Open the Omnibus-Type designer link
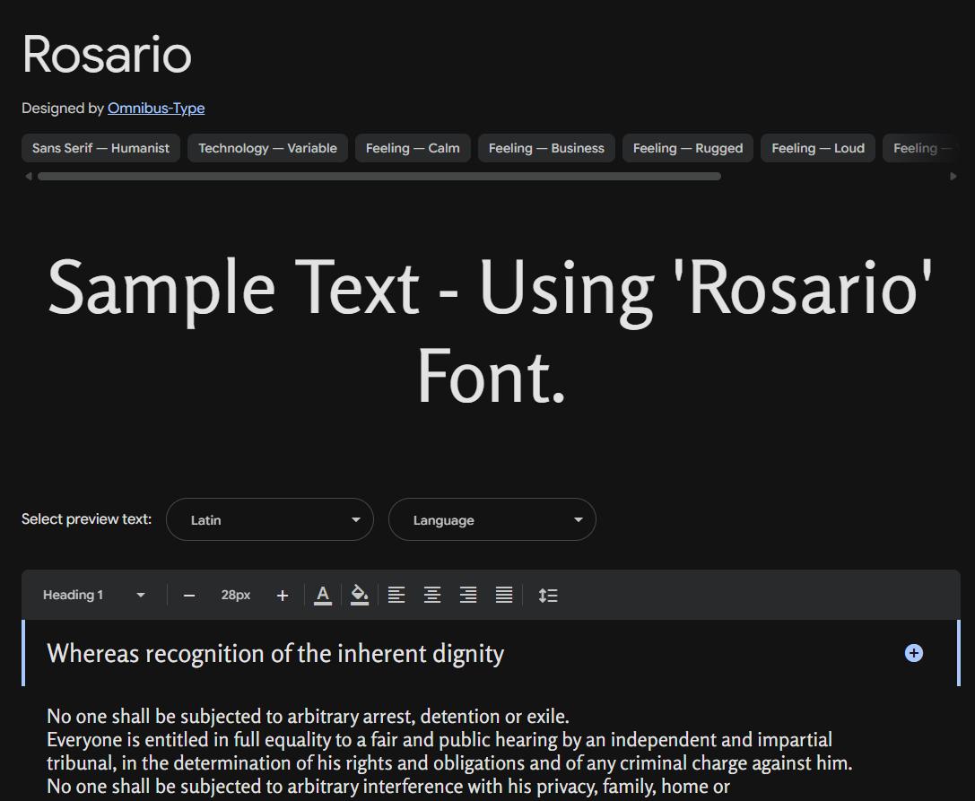The height and width of the screenshot is (801, 975). (156, 109)
